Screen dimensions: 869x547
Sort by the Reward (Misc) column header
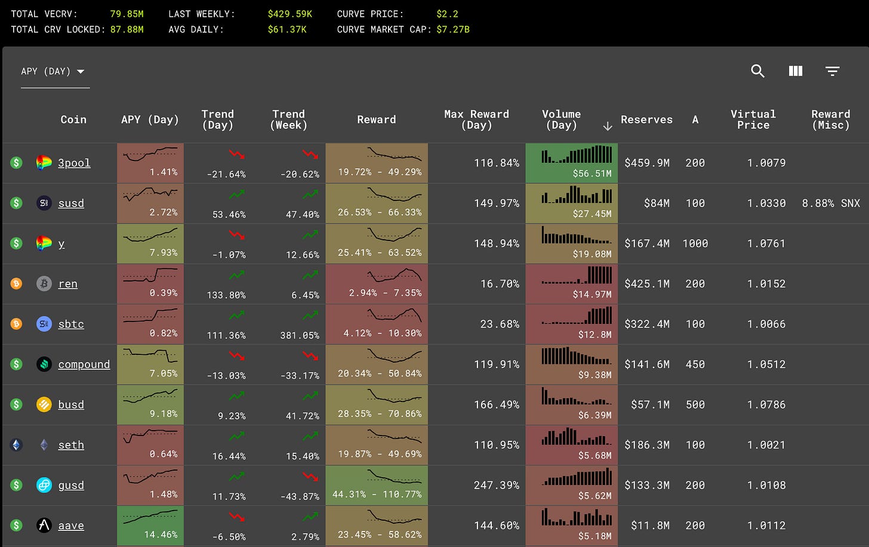[831, 119]
